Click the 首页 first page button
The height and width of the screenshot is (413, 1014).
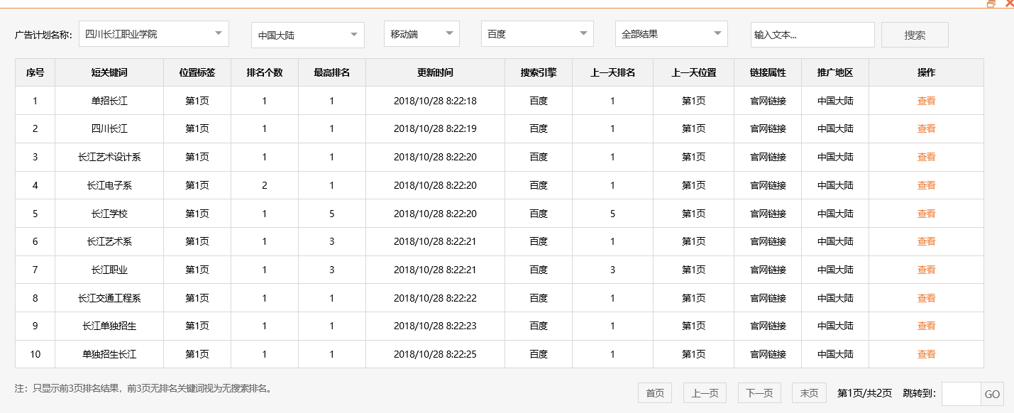[654, 392]
